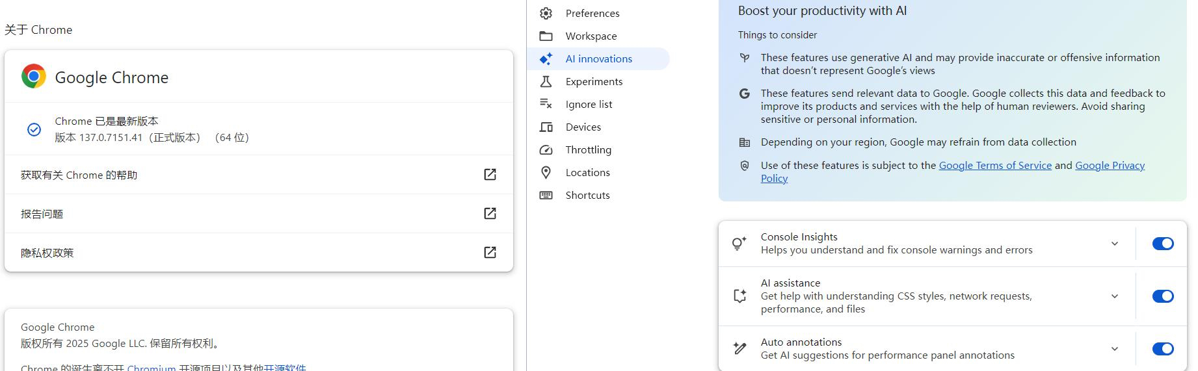Click the 开源软件 link

coord(284,367)
